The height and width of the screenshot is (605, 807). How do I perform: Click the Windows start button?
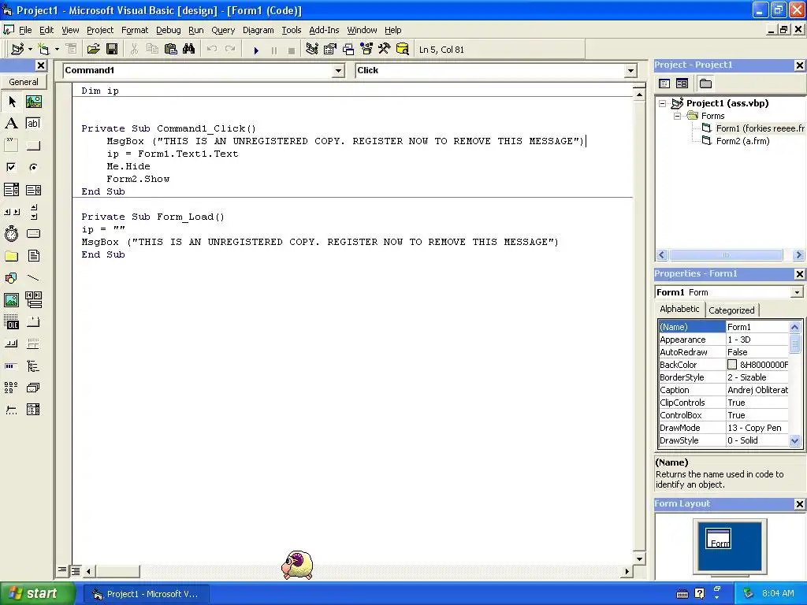[37, 593]
